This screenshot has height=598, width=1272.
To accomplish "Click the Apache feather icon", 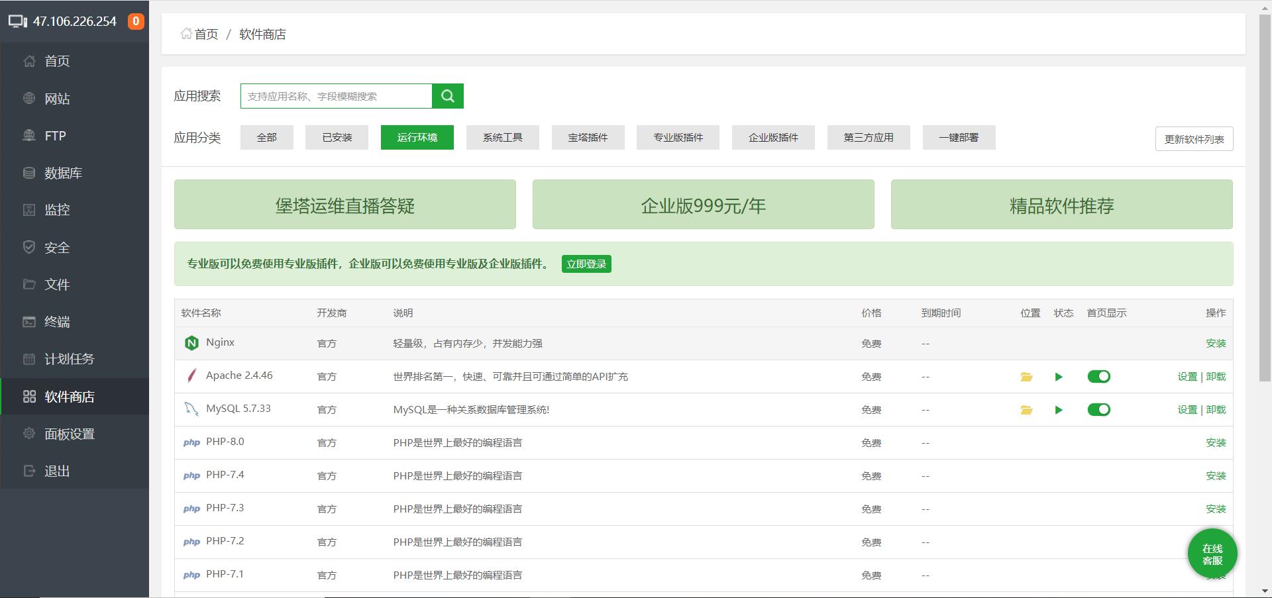I will 191,376.
